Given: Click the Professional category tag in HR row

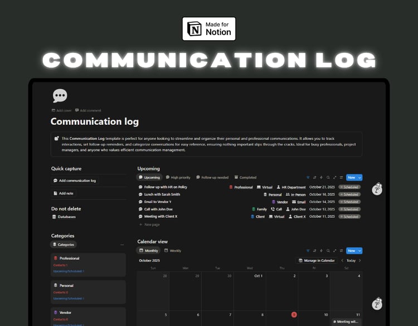Looking at the screenshot, I should coord(241,187).
